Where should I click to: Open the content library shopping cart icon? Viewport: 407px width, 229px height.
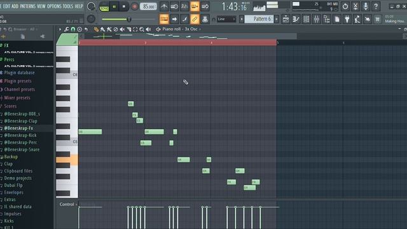(378, 19)
